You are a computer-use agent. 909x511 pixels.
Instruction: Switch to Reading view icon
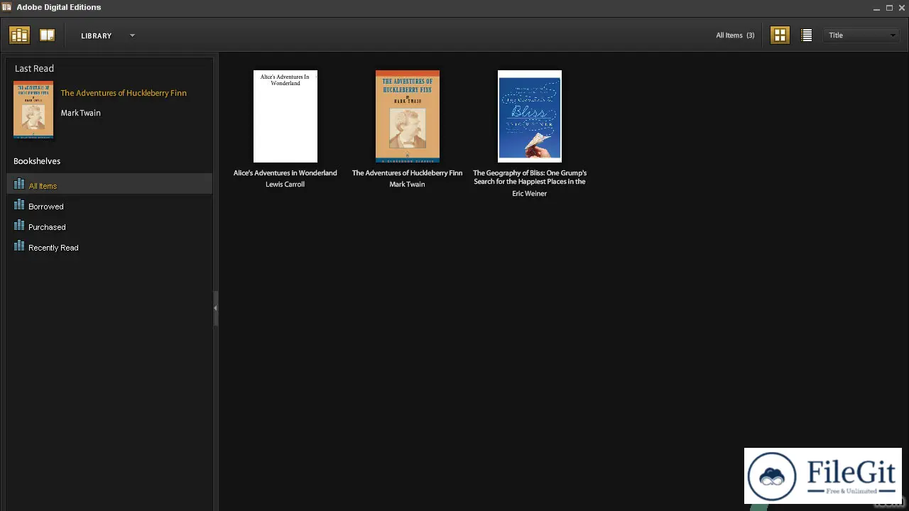pos(47,35)
